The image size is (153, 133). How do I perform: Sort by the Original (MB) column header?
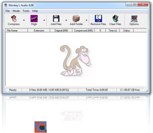(x=61, y=30)
